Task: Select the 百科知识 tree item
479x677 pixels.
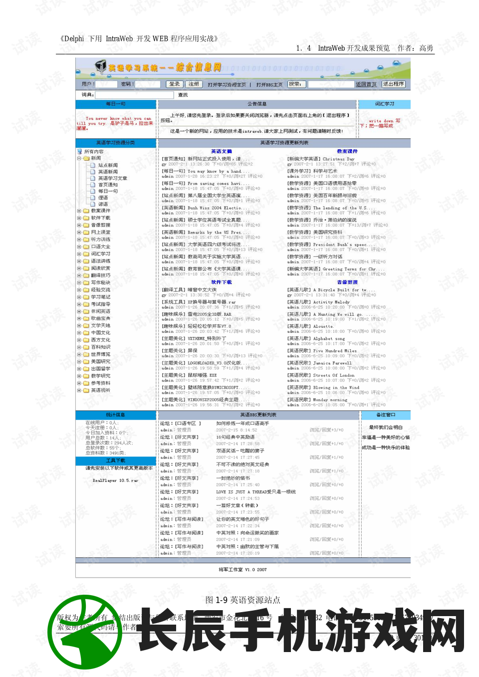Action: pyautogui.click(x=100, y=347)
